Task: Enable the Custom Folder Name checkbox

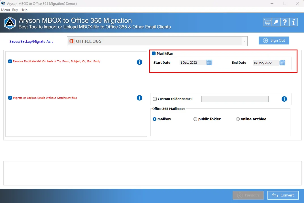Action: tap(155, 99)
